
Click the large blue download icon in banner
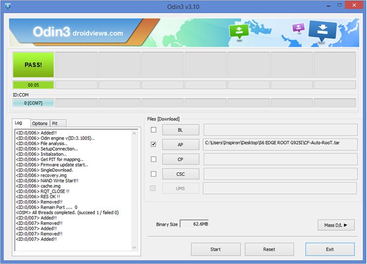323,31
